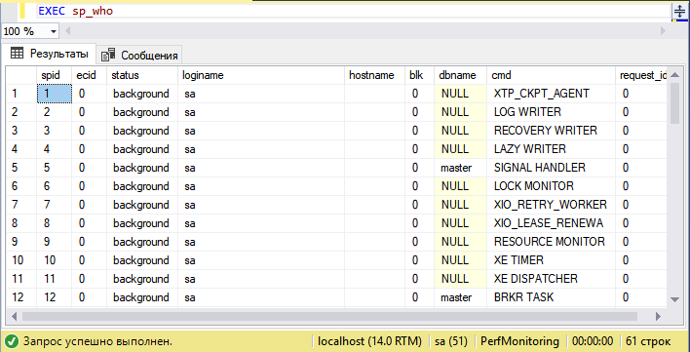Viewport: 690px width, 352px height.
Task: Click the 00:00:00 elapsed time entry
Action: (x=593, y=341)
